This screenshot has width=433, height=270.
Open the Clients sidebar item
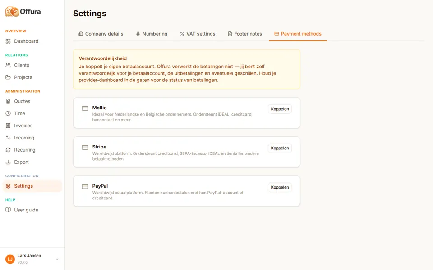pyautogui.click(x=32, y=65)
